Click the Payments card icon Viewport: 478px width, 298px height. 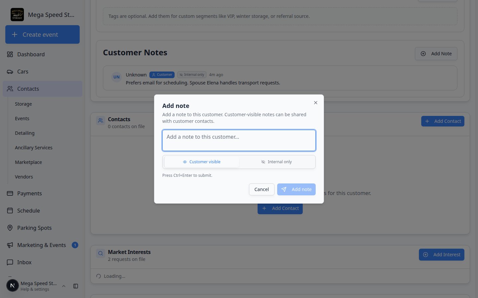click(x=10, y=193)
